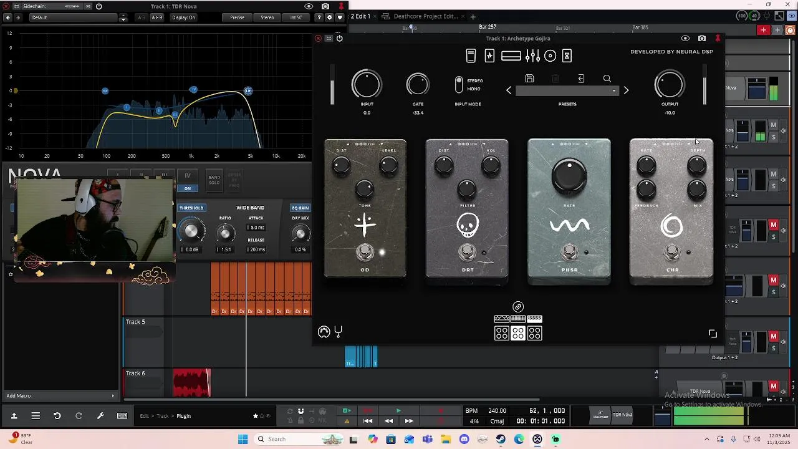Take a snapshot of the TDR Nova window
This screenshot has height=449, width=798.
325,6
